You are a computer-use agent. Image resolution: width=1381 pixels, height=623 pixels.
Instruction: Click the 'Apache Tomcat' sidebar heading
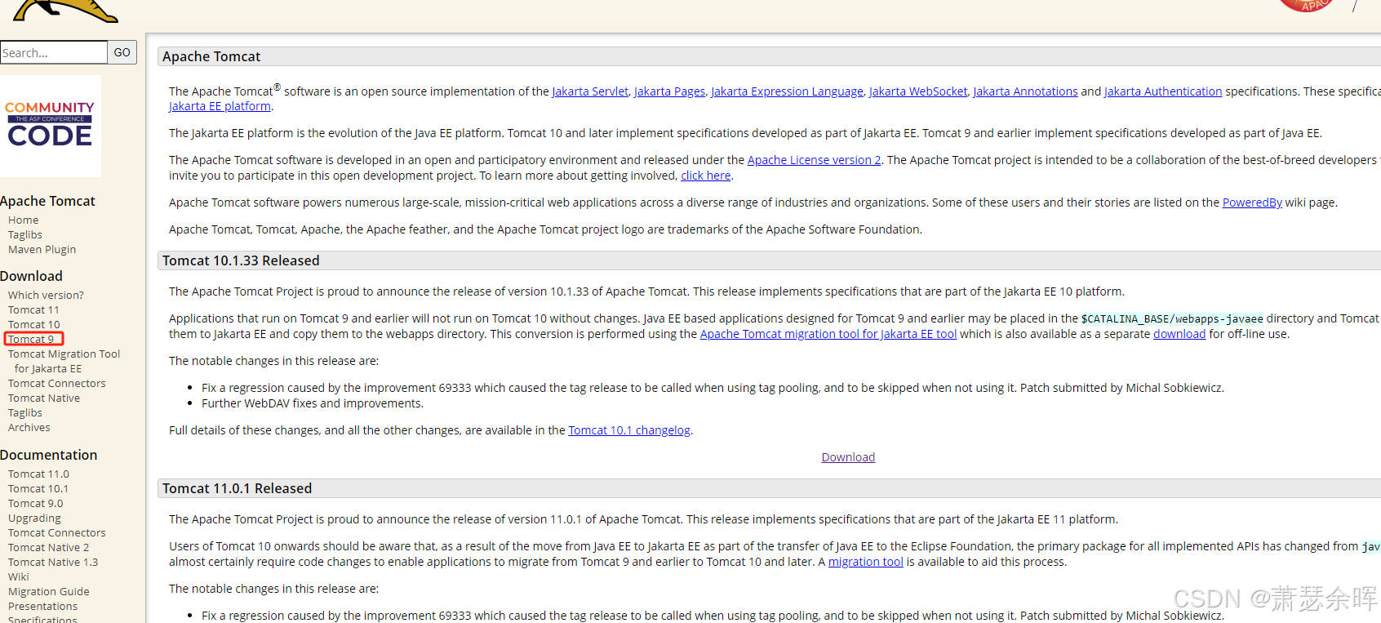coord(47,201)
